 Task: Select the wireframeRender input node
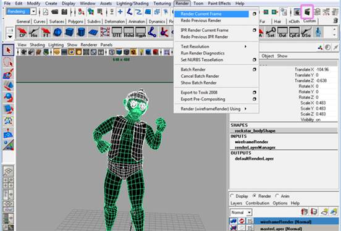coord(251,142)
